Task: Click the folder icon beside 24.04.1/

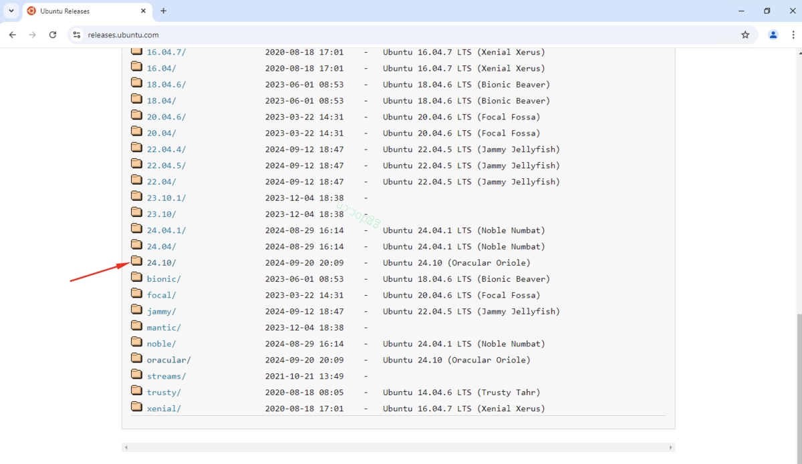Action: point(136,229)
